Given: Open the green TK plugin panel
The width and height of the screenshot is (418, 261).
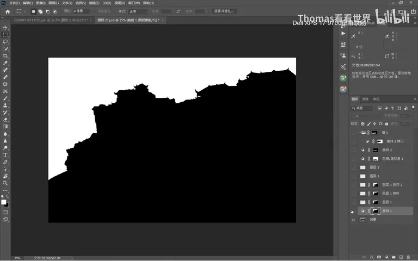Looking at the screenshot, I should click(343, 78).
